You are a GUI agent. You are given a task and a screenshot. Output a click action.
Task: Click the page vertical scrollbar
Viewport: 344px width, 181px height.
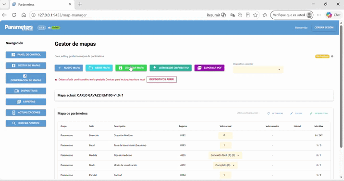point(341,87)
